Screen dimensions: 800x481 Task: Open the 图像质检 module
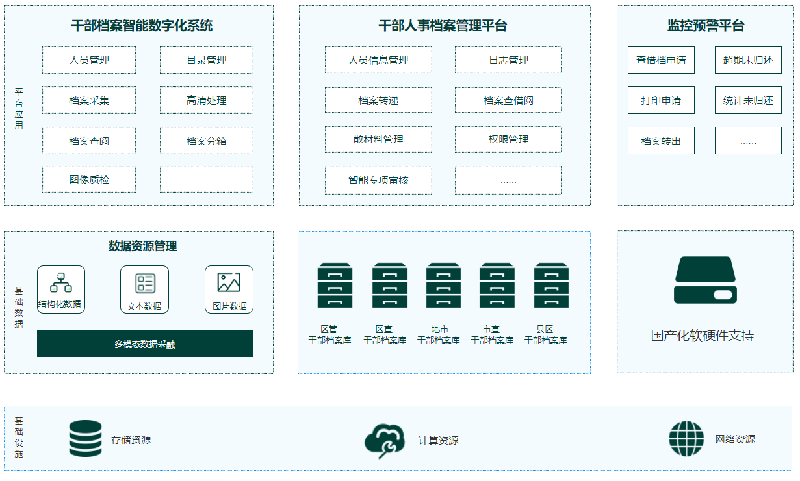[89, 180]
